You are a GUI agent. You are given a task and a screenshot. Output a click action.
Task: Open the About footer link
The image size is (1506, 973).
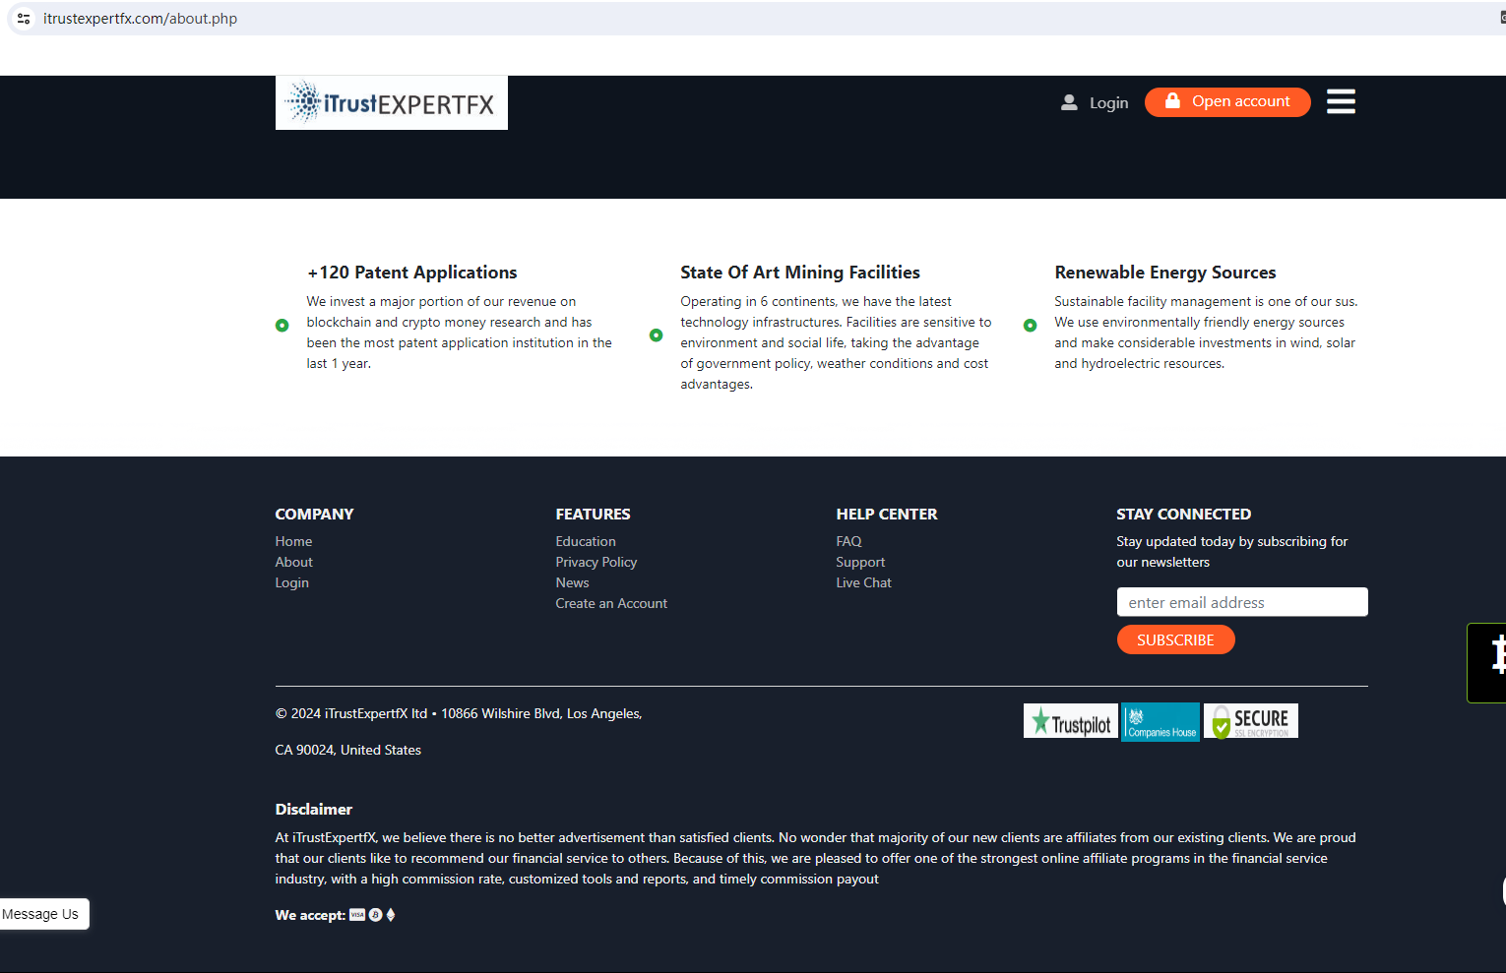click(293, 562)
